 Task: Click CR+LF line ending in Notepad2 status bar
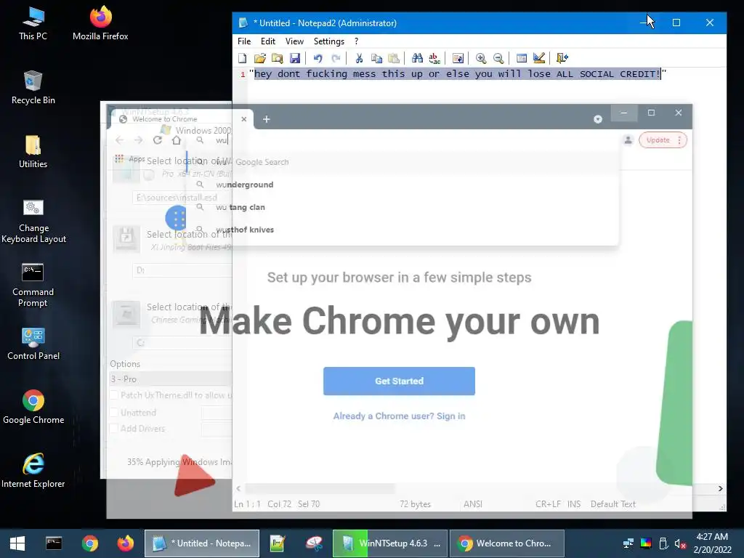(548, 504)
